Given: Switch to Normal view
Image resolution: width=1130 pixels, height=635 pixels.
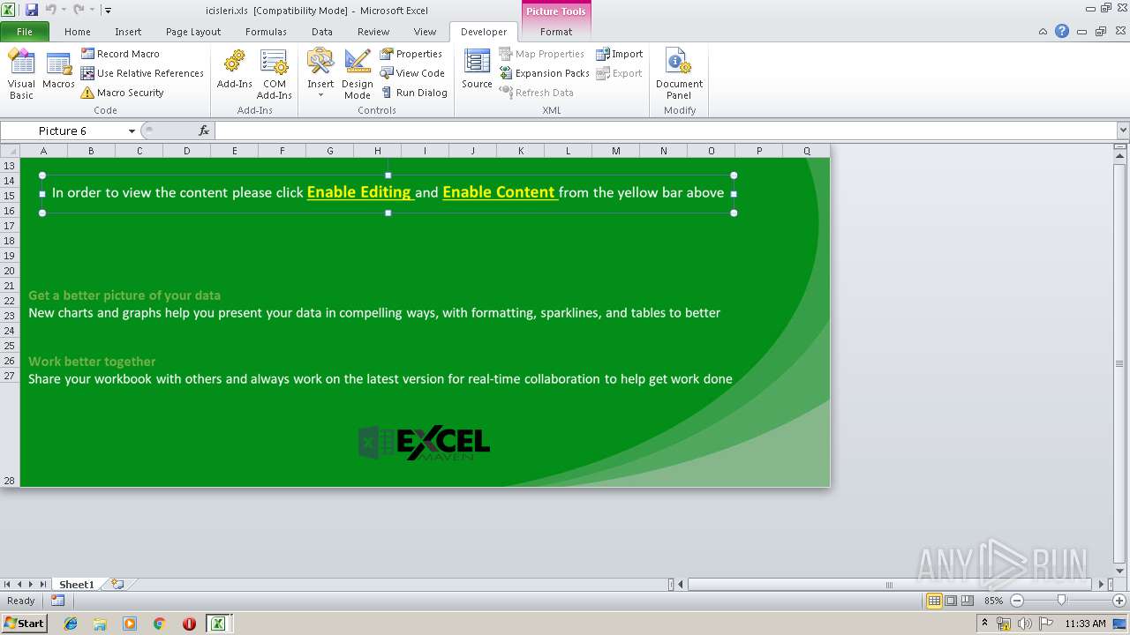Looking at the screenshot, I should (934, 601).
